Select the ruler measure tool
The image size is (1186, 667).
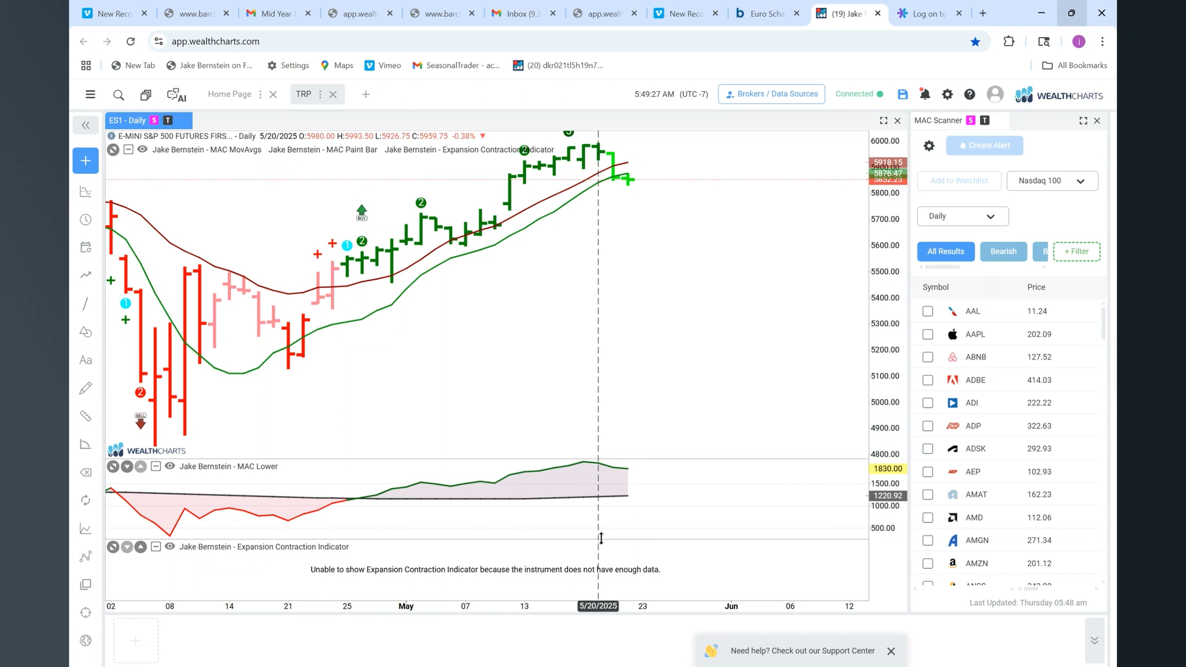click(86, 416)
